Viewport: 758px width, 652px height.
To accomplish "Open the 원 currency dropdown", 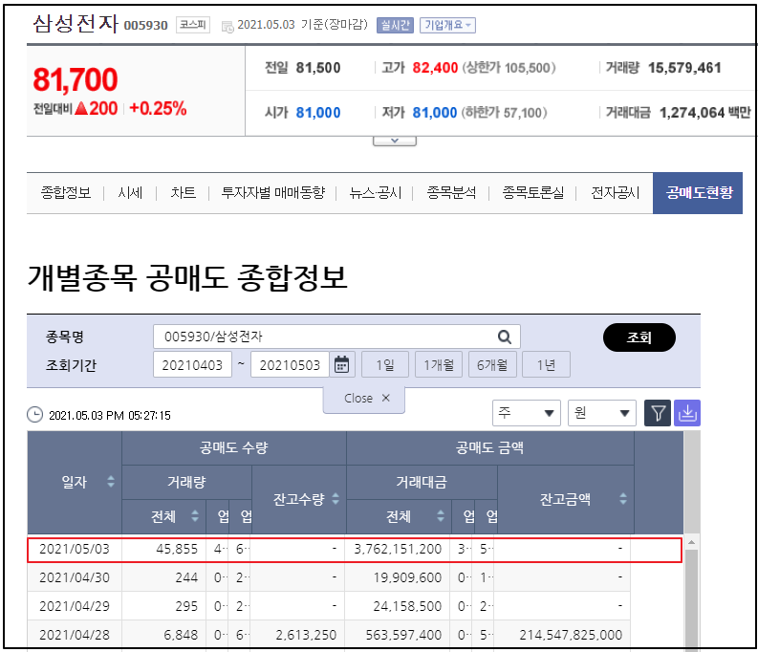I will [602, 413].
